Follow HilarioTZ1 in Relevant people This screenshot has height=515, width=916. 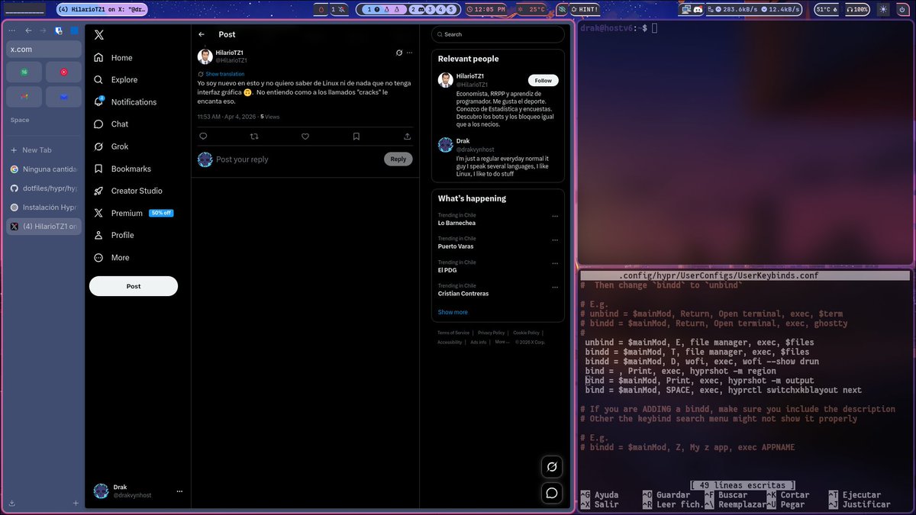[x=543, y=80]
